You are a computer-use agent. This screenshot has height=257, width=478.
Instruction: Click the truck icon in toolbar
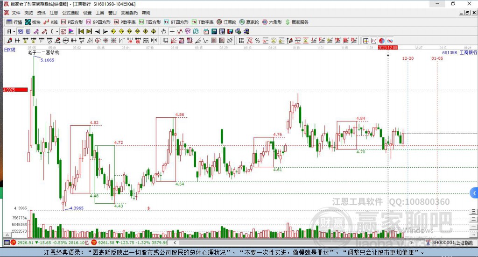coord(246,31)
